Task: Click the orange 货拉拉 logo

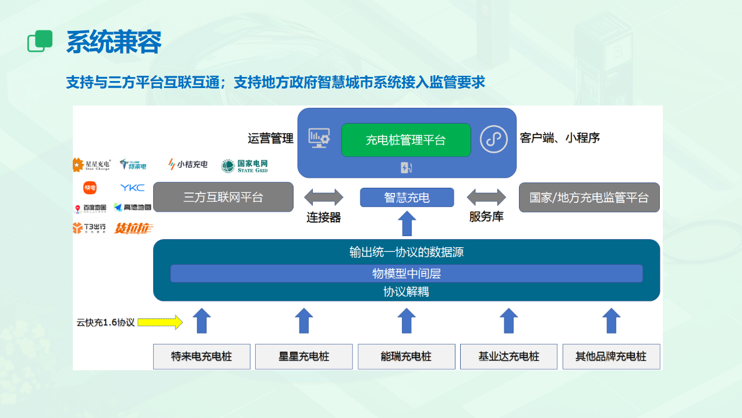Action: (x=133, y=228)
